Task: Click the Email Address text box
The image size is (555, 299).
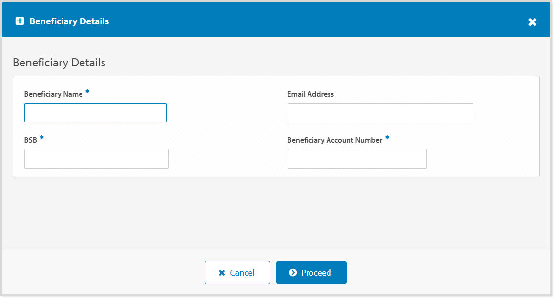Action: coord(380,112)
